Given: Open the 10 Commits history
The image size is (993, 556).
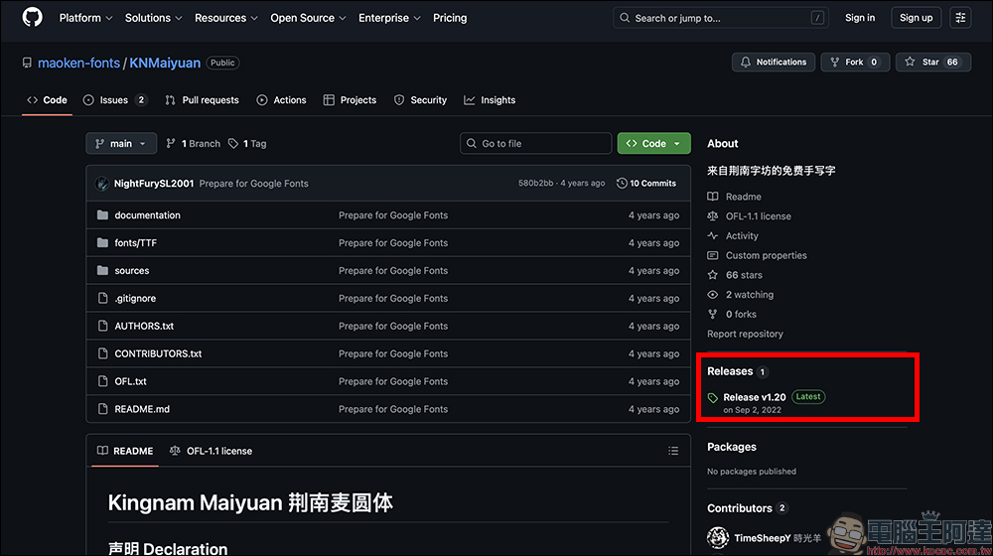Looking at the screenshot, I should (x=646, y=184).
